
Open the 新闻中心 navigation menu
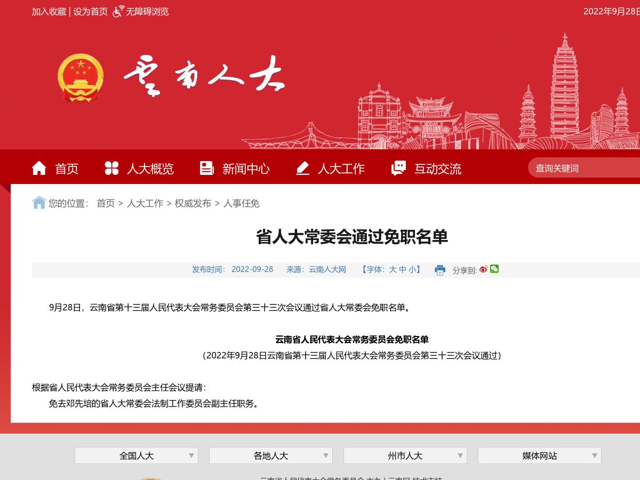tap(246, 169)
